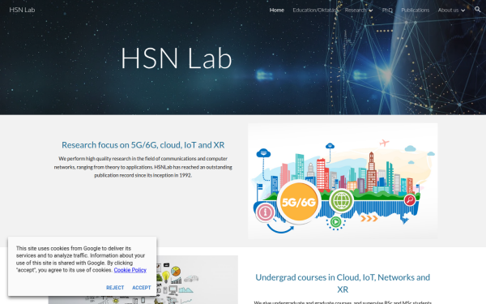Open the PhD page

pos(387,10)
